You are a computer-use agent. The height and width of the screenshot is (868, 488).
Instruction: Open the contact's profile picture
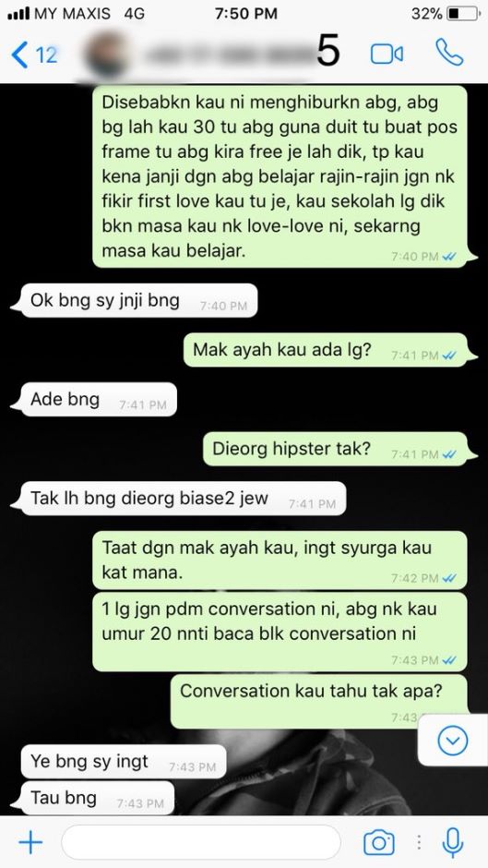click(x=106, y=55)
